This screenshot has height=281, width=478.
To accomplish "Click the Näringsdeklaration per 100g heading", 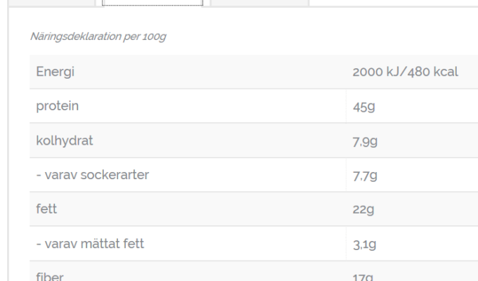I will coord(98,37).
